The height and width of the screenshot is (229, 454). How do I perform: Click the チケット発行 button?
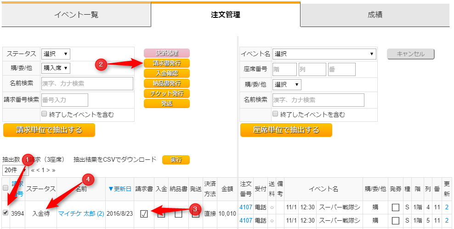(166, 93)
